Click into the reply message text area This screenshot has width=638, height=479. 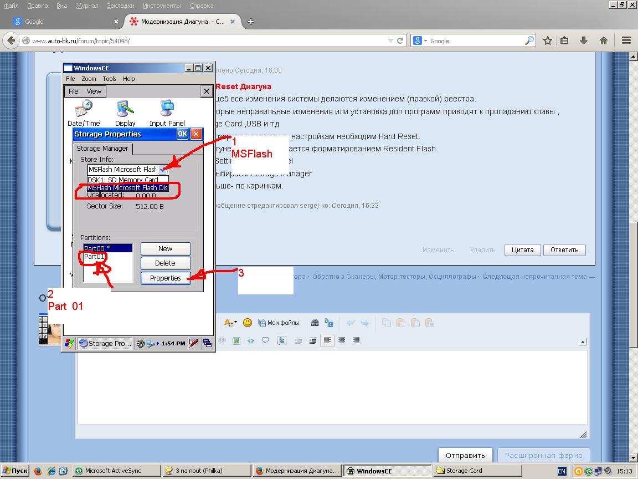(x=332, y=387)
